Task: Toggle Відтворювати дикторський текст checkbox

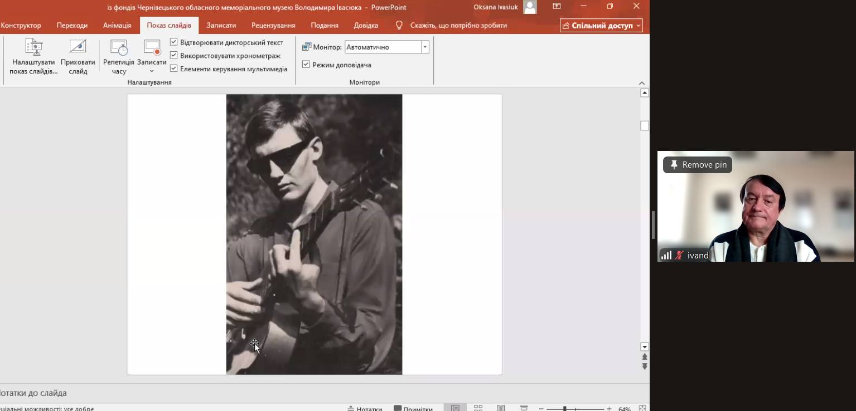Action: [x=173, y=42]
